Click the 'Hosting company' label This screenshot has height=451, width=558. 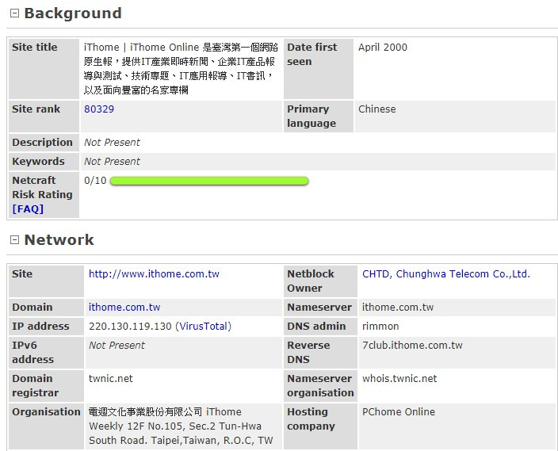(311, 419)
